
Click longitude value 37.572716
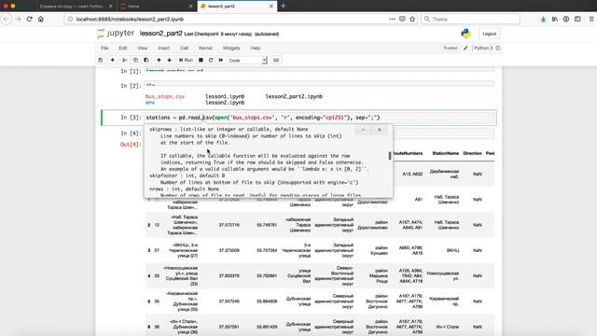229,225
